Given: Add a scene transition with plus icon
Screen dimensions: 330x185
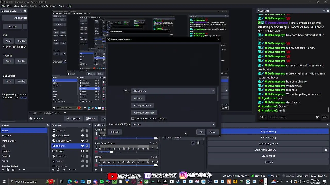Looking at the screenshot, I should (x=193, y=143).
